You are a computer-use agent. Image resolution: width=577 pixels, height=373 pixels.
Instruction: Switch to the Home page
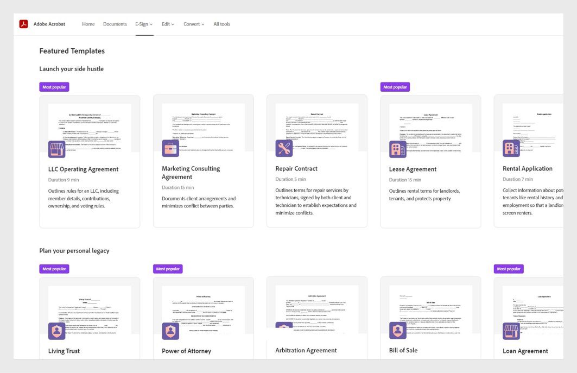tap(88, 24)
